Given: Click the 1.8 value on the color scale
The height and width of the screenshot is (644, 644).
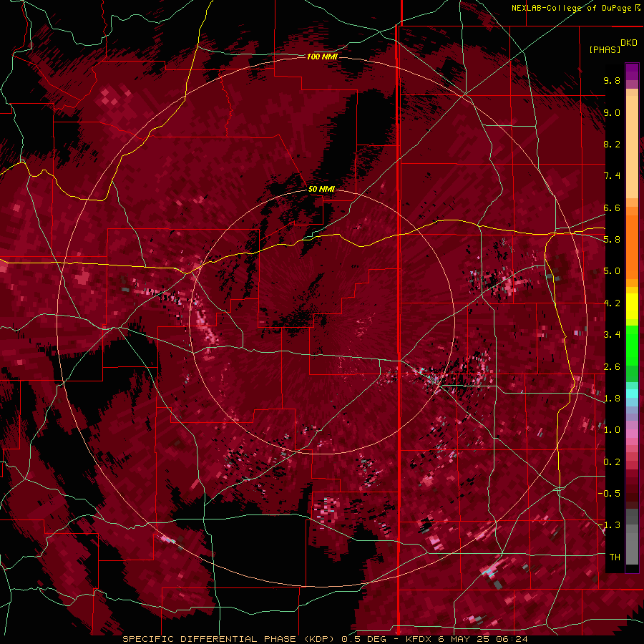Looking at the screenshot, I should tap(612, 399).
